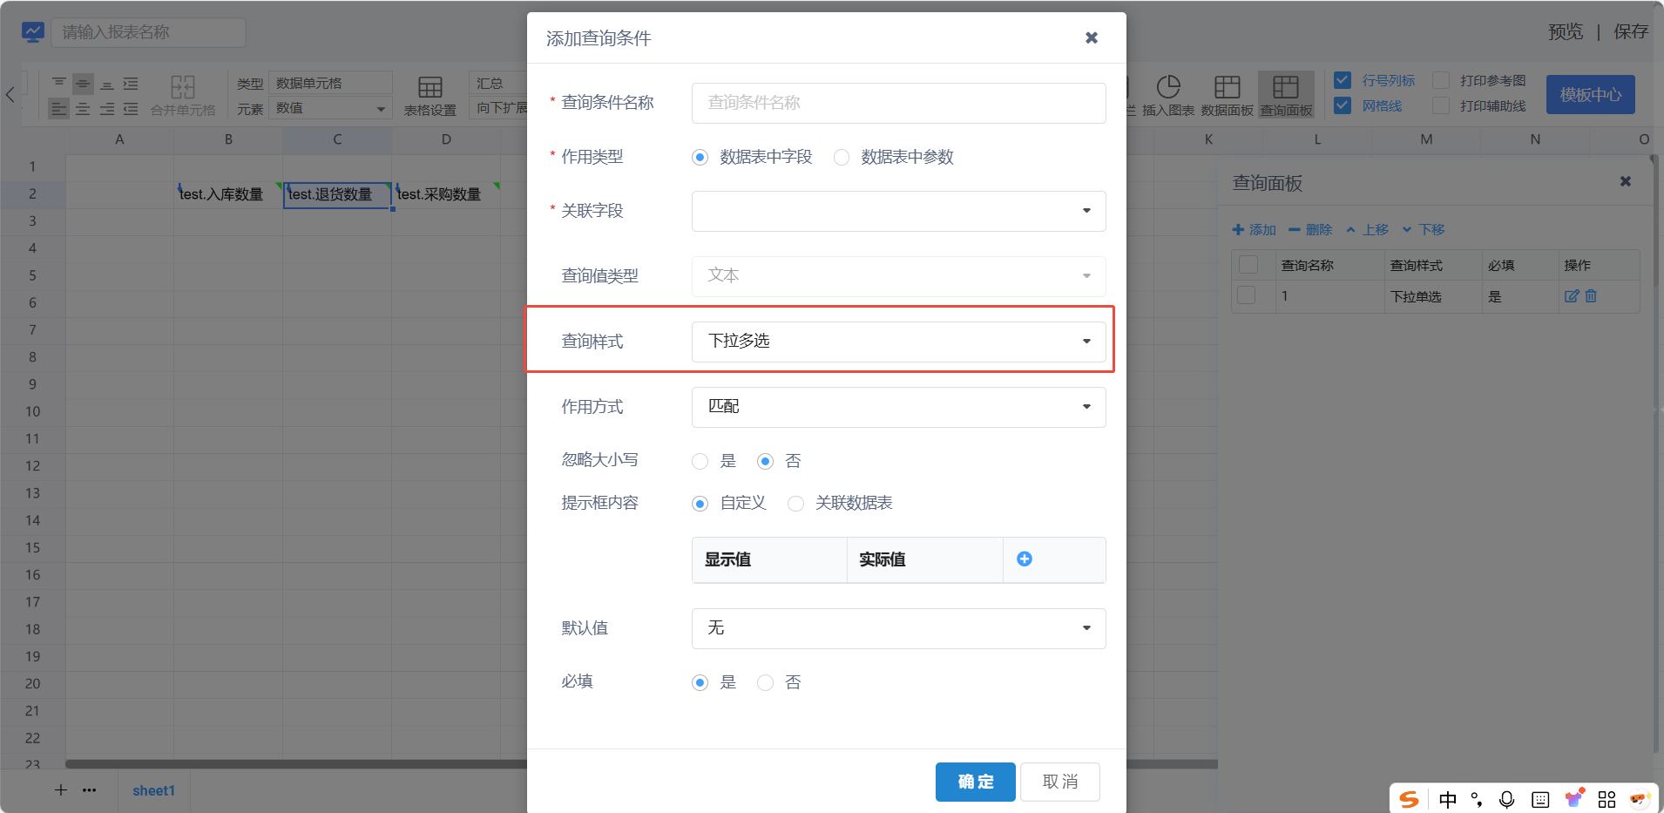Click the trash delete icon in query panel row
The width and height of the screenshot is (1664, 813).
(x=1591, y=296)
